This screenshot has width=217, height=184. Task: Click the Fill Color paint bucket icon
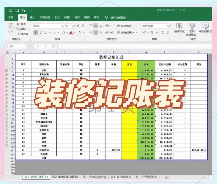coord(64,33)
